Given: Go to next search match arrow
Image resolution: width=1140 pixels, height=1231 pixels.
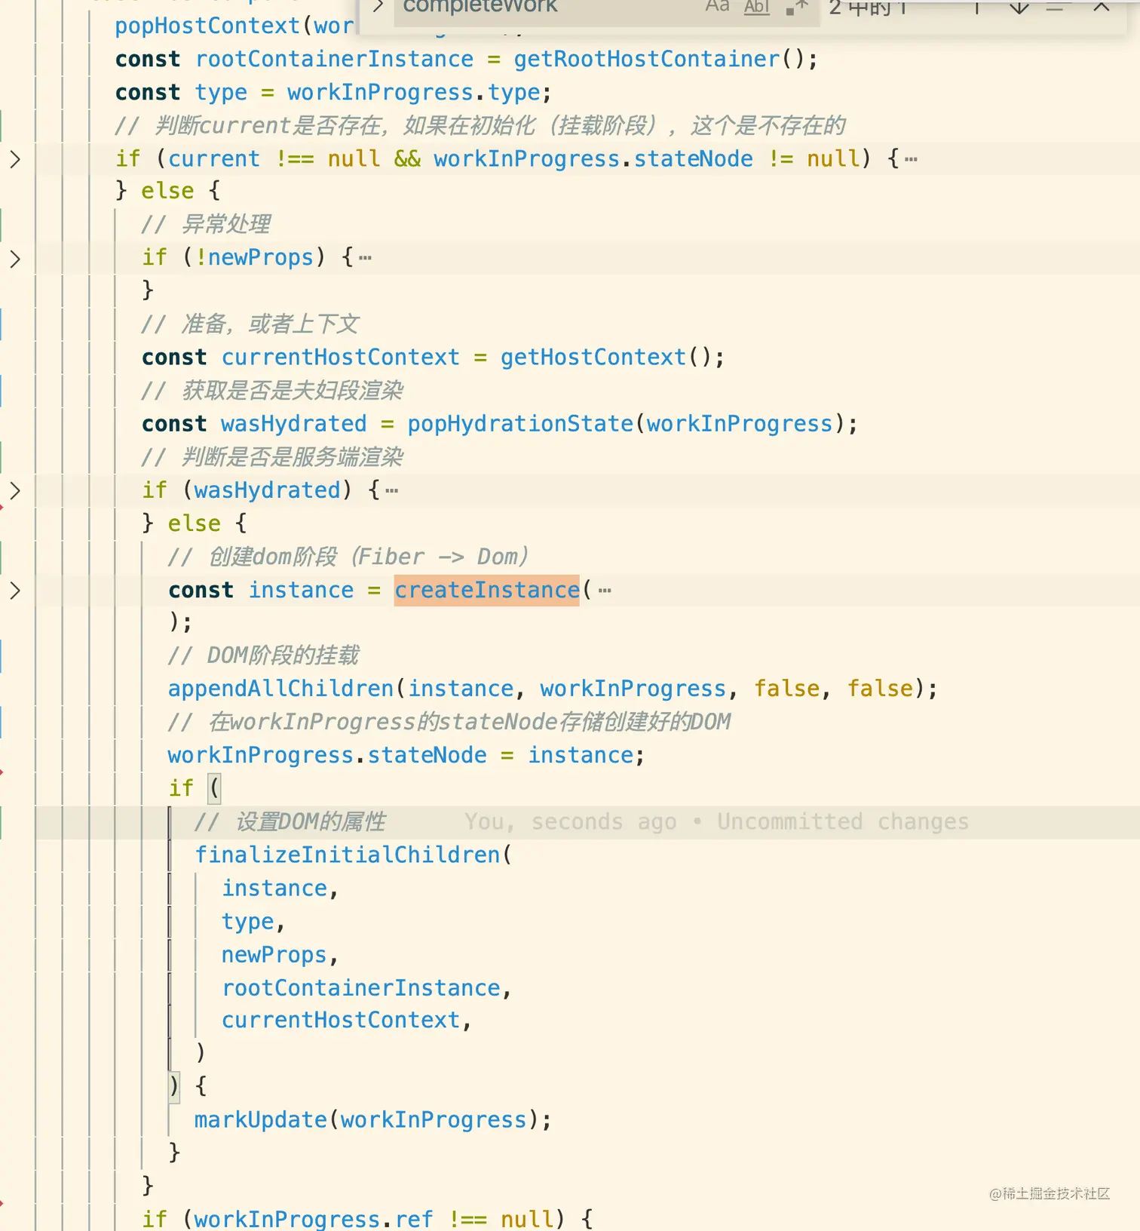Looking at the screenshot, I should point(1019,7).
